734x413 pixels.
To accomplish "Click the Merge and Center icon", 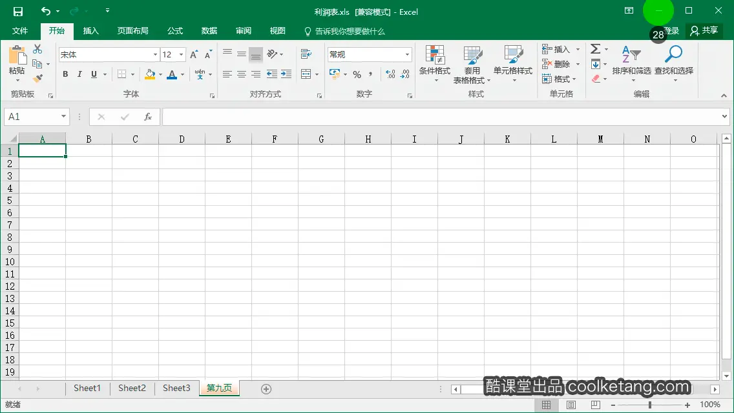I will click(306, 74).
